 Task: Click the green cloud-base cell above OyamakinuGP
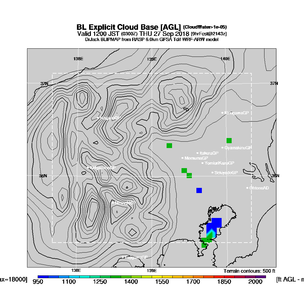coord(229,140)
